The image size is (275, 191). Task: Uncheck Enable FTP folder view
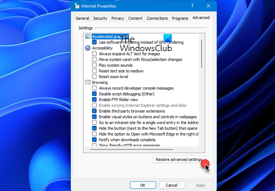pos(94,100)
